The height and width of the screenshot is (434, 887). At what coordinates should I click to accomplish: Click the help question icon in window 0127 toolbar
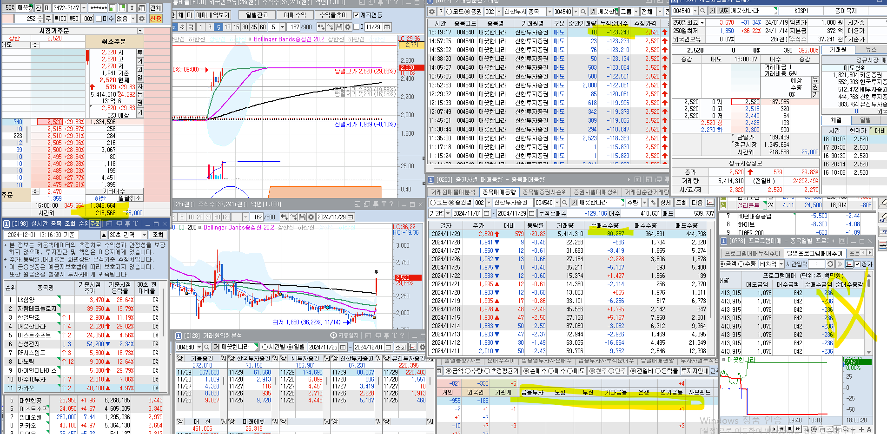[441, 12]
